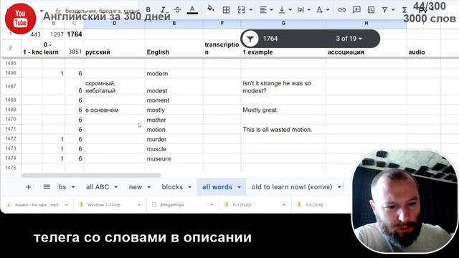This screenshot has width=459, height=258.
Task: Open the all sheets list
Action: pyautogui.click(x=47, y=187)
